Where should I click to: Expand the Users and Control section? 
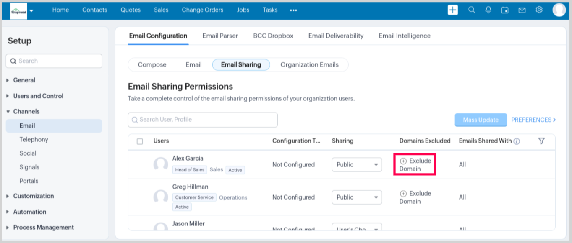click(x=38, y=96)
